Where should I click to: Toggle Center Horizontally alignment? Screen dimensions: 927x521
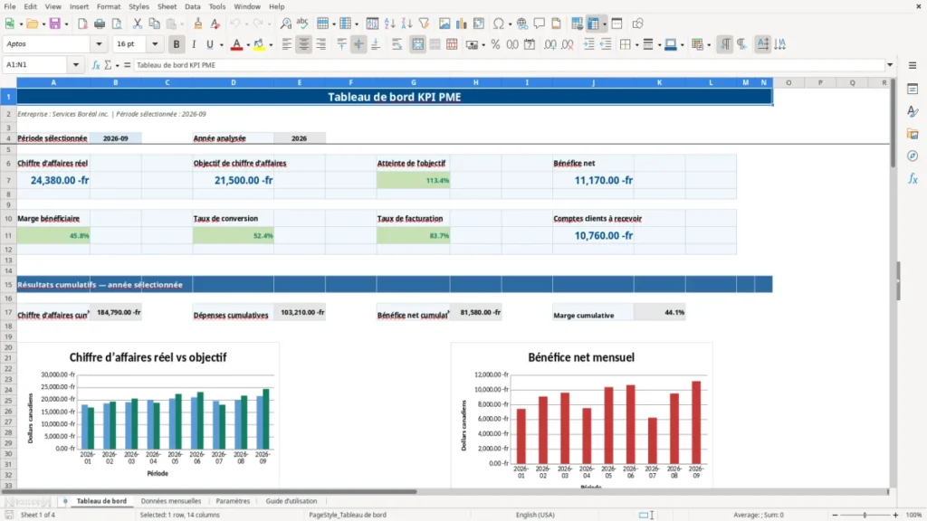[304, 44]
